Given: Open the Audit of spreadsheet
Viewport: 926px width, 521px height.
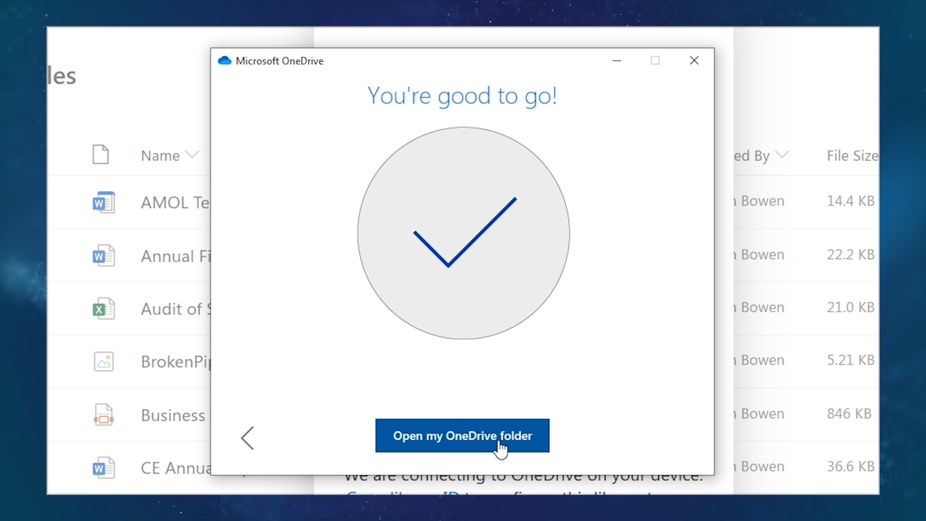Looking at the screenshot, I should pos(176,309).
